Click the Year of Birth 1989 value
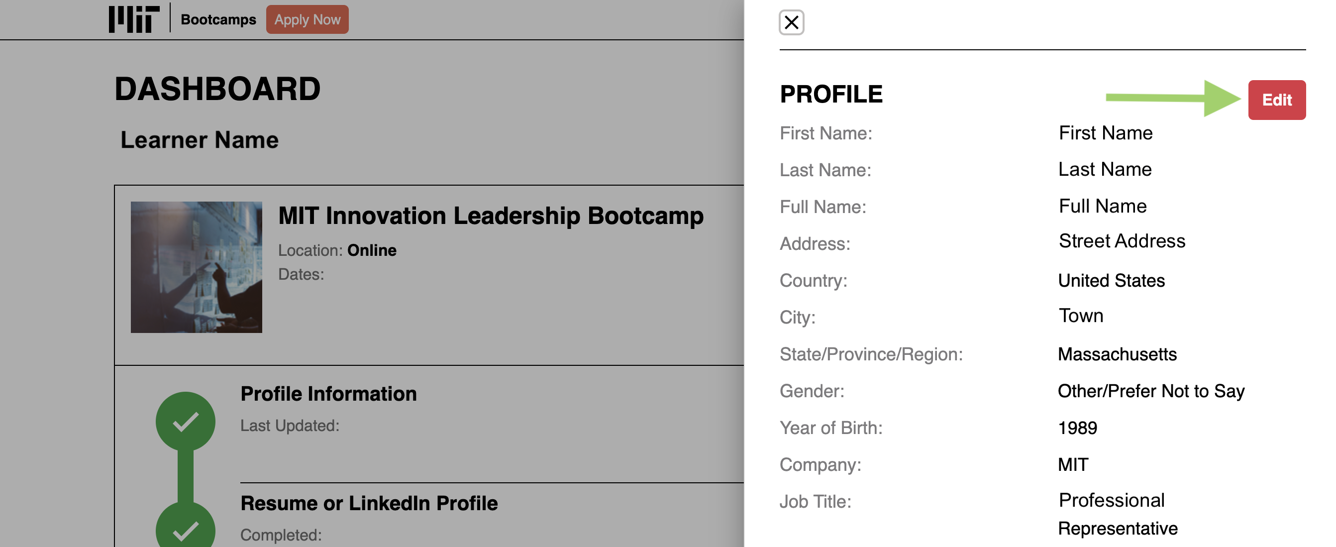 pyautogui.click(x=1077, y=428)
